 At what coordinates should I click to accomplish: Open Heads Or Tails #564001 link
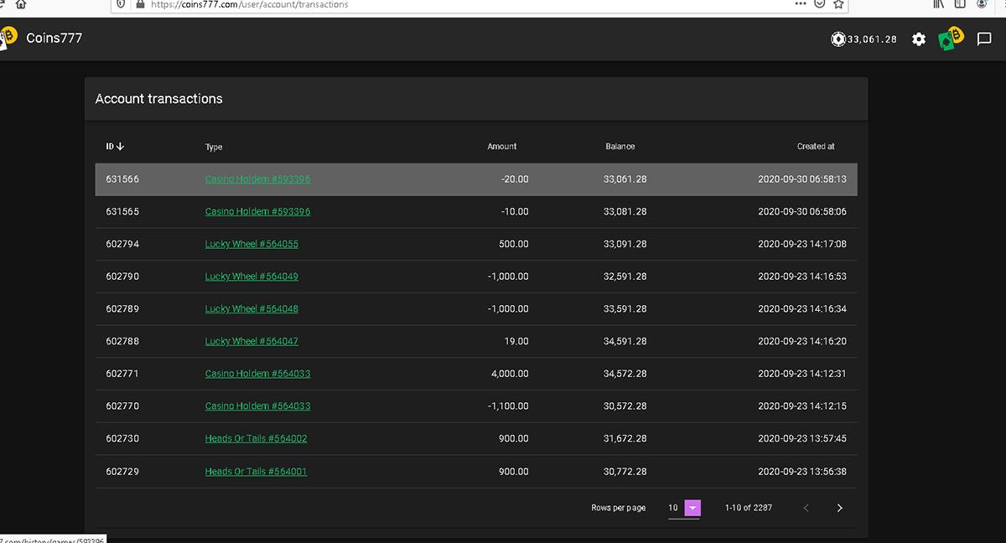(x=256, y=472)
